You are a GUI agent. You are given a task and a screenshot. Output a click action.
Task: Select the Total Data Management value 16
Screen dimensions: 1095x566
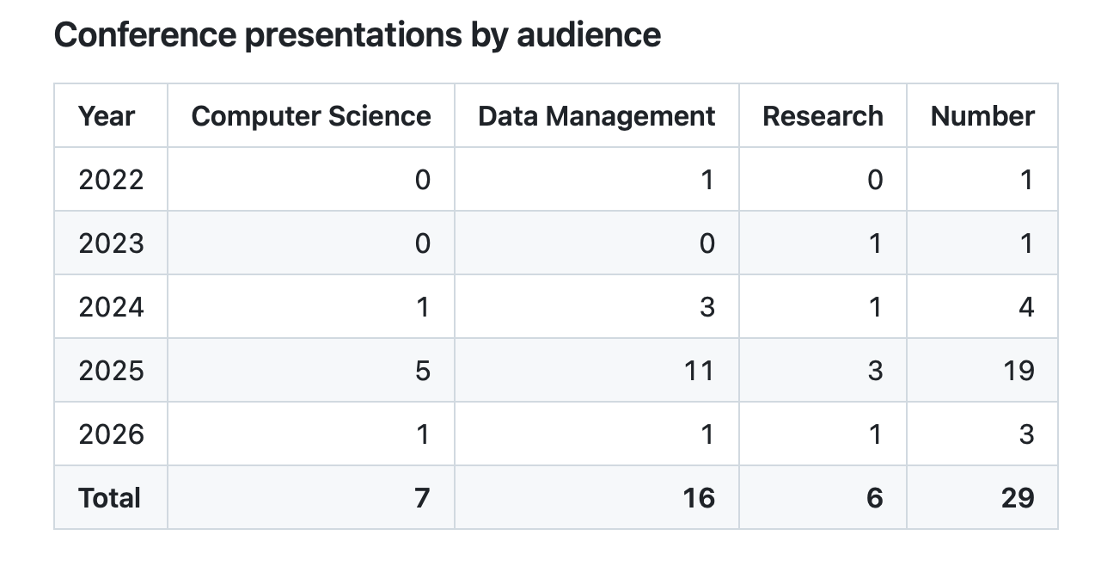click(x=699, y=498)
